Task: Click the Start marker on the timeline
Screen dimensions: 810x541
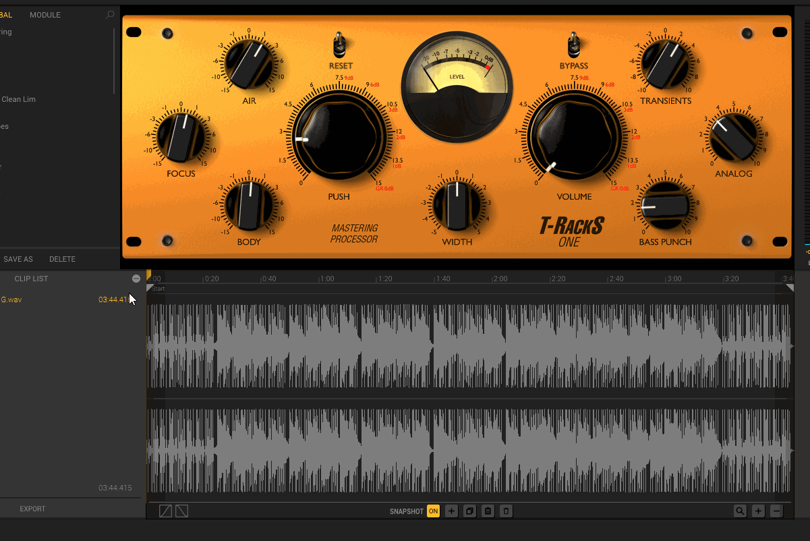Action: pyautogui.click(x=150, y=288)
